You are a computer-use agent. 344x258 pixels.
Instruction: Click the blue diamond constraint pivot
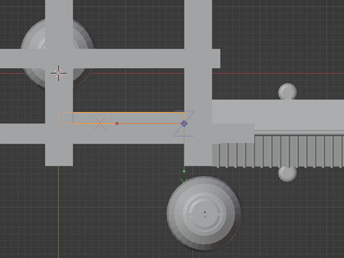pyautogui.click(x=184, y=123)
